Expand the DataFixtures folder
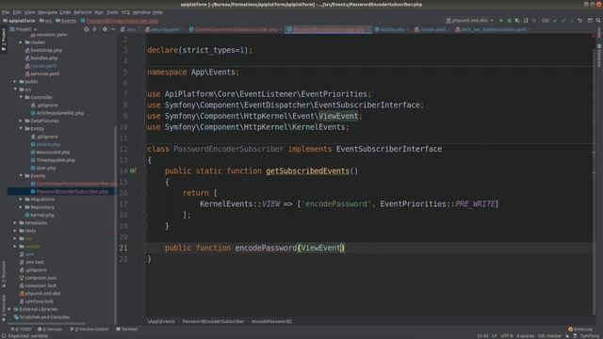 pos(21,121)
